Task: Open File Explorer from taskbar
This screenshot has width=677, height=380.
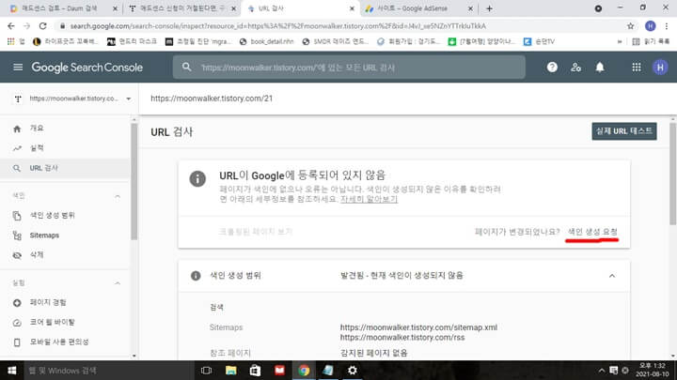Action: pos(231,371)
